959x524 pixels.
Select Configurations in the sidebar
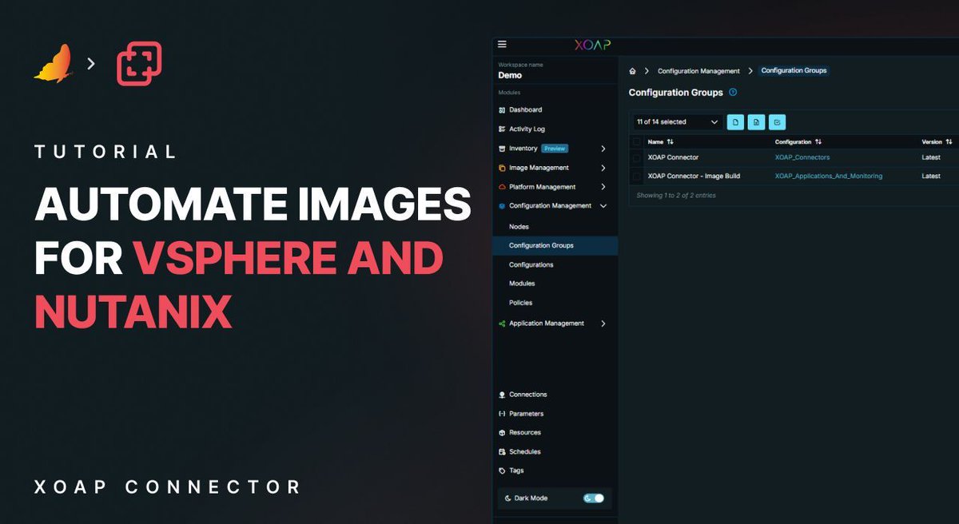533,264
